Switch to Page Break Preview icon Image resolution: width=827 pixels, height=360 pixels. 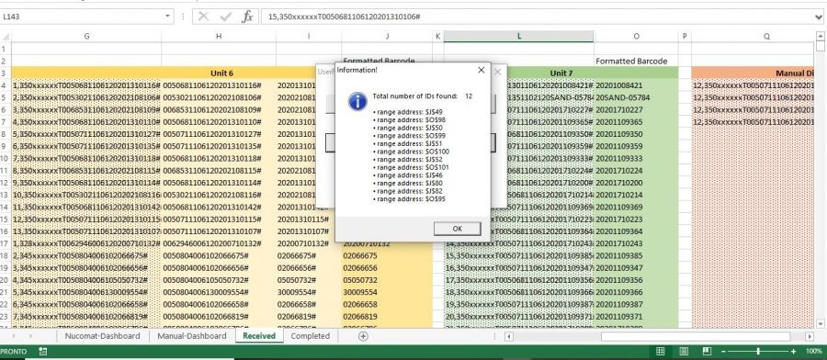(707, 352)
